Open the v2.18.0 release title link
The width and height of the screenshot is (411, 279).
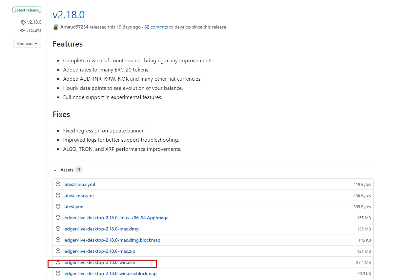click(69, 15)
